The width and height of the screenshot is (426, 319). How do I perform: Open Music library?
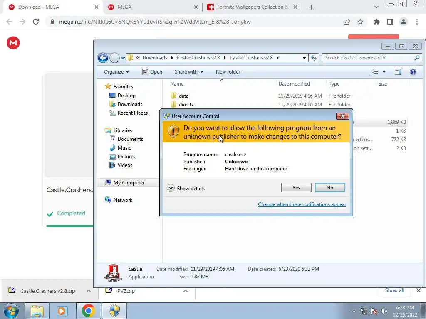tap(124, 148)
